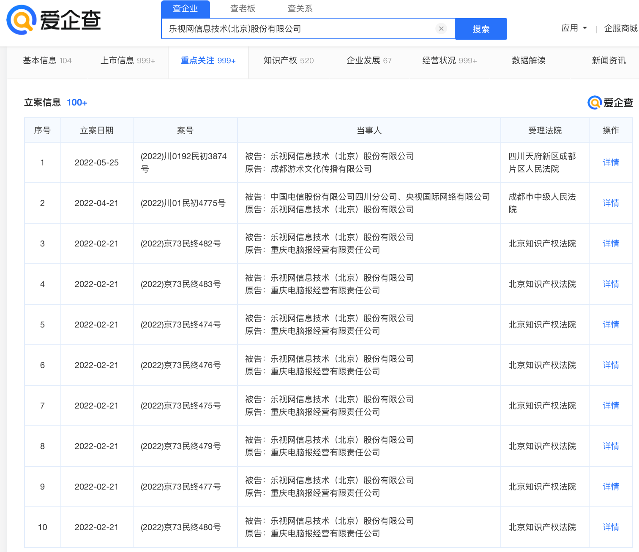
Task: View 详情 for case 京73民终482号
Action: click(x=611, y=244)
